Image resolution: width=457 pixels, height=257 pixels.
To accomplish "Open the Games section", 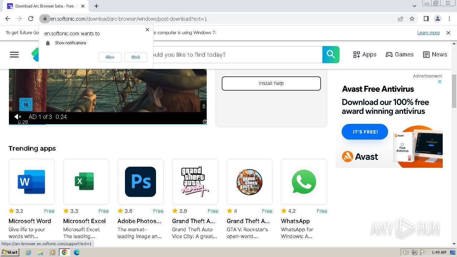I will pos(400,55).
